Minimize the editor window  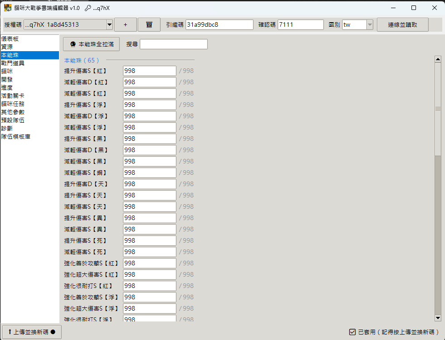pyautogui.click(x=393, y=8)
